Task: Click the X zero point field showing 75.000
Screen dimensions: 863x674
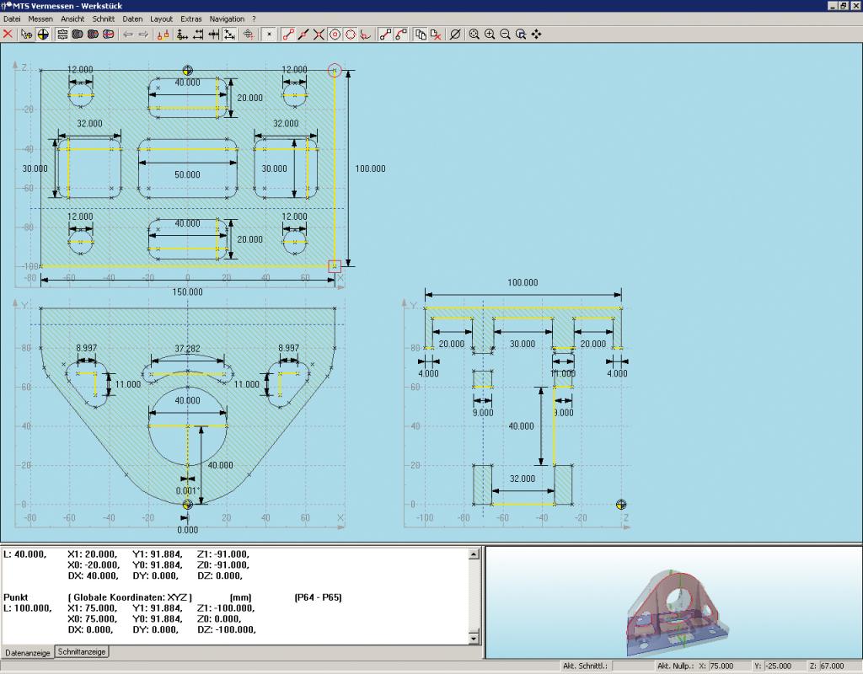Action: point(727,666)
